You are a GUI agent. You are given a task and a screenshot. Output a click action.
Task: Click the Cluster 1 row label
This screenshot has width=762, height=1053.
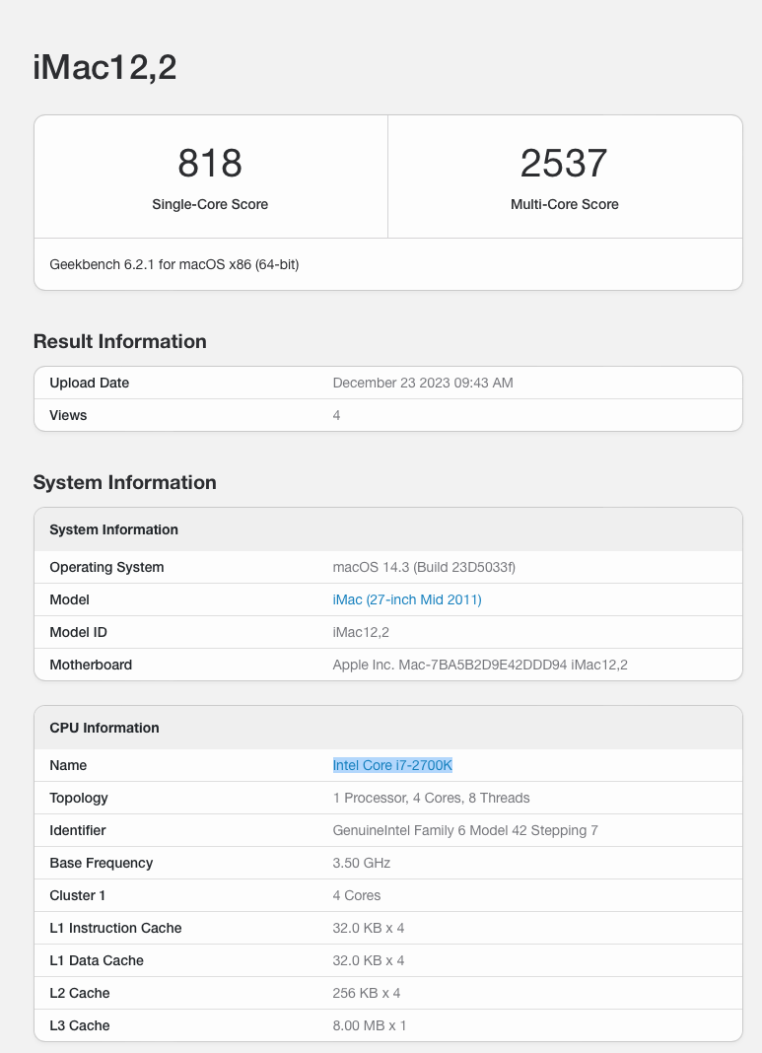77,896
